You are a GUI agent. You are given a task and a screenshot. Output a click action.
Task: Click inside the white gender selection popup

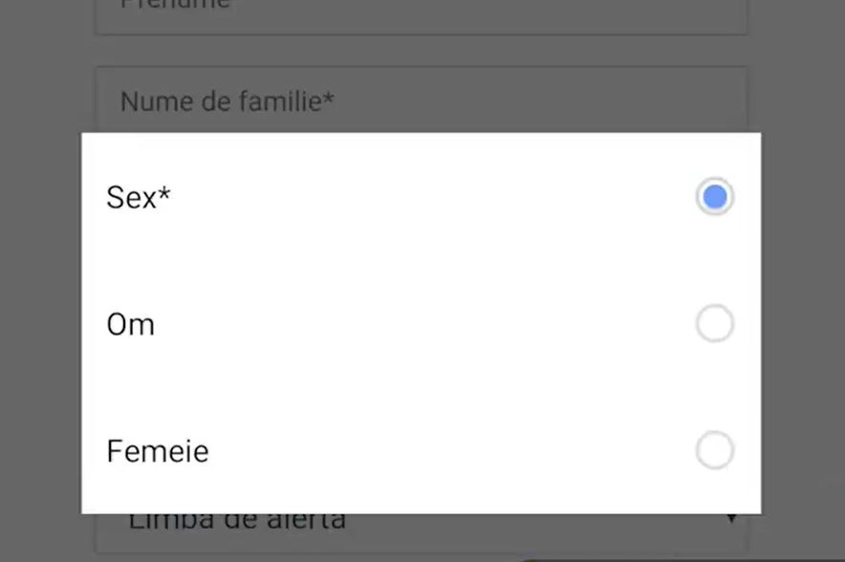pos(421,258)
